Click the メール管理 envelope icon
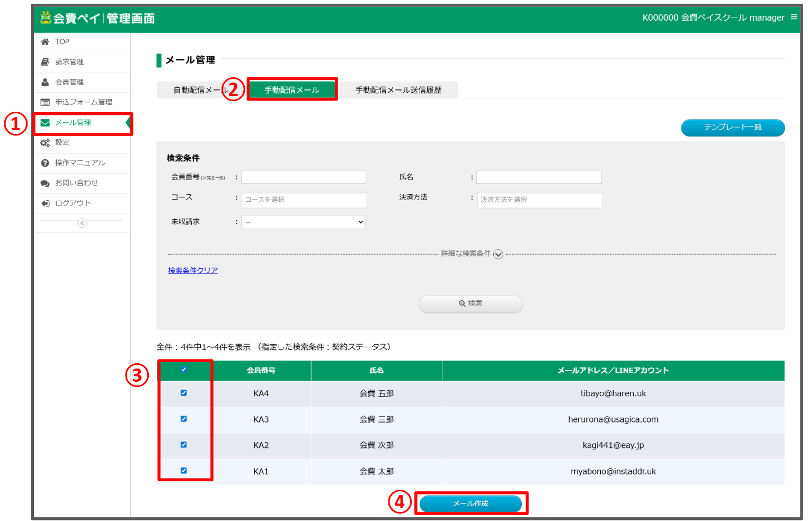 [45, 123]
